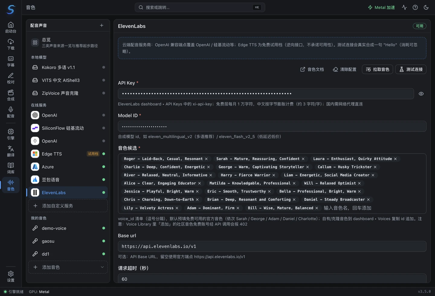Image resolution: width=435 pixels, height=296 pixels.
Task: Click 添加自定义服务 button
Action: click(x=68, y=206)
